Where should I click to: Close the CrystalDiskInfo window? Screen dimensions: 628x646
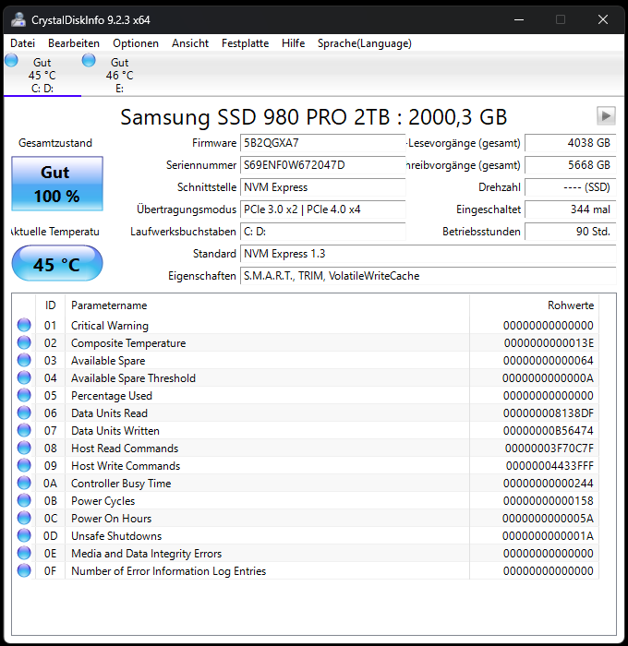pyautogui.click(x=603, y=19)
